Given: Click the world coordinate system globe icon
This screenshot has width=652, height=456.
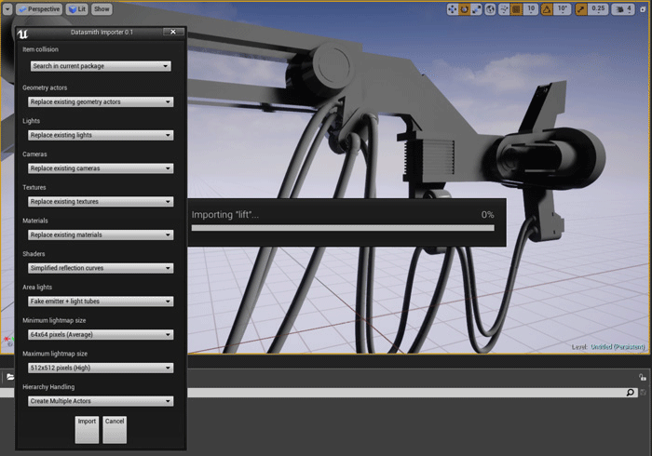Looking at the screenshot, I should (x=492, y=9).
